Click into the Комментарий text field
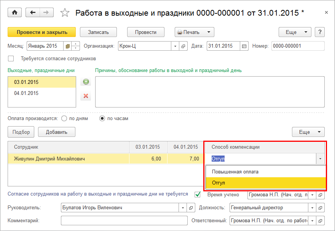Image resolution: width=335 pixels, height=231 pixels. (124, 221)
